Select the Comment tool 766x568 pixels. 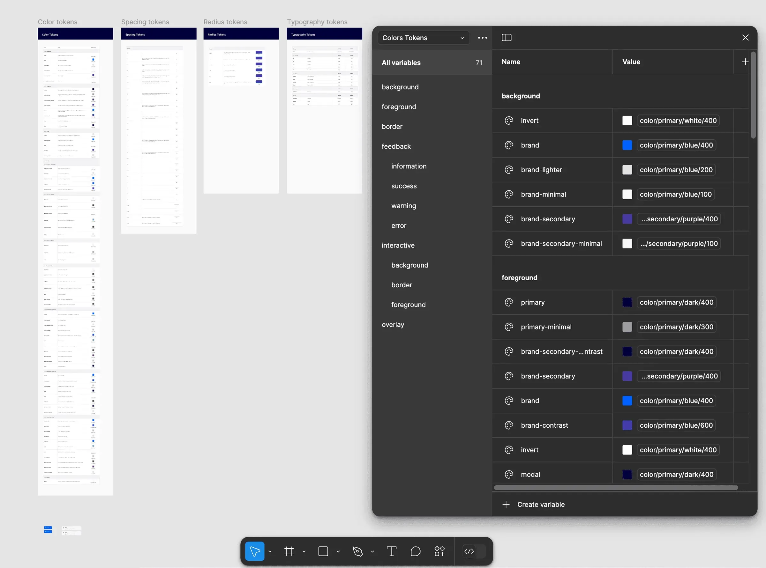415,551
